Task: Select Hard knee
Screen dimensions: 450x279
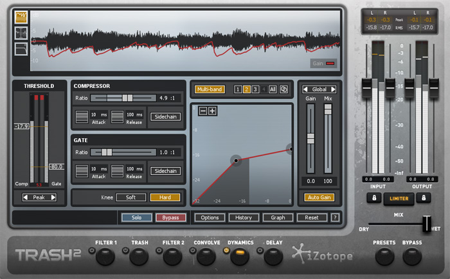Action: [x=165, y=197]
